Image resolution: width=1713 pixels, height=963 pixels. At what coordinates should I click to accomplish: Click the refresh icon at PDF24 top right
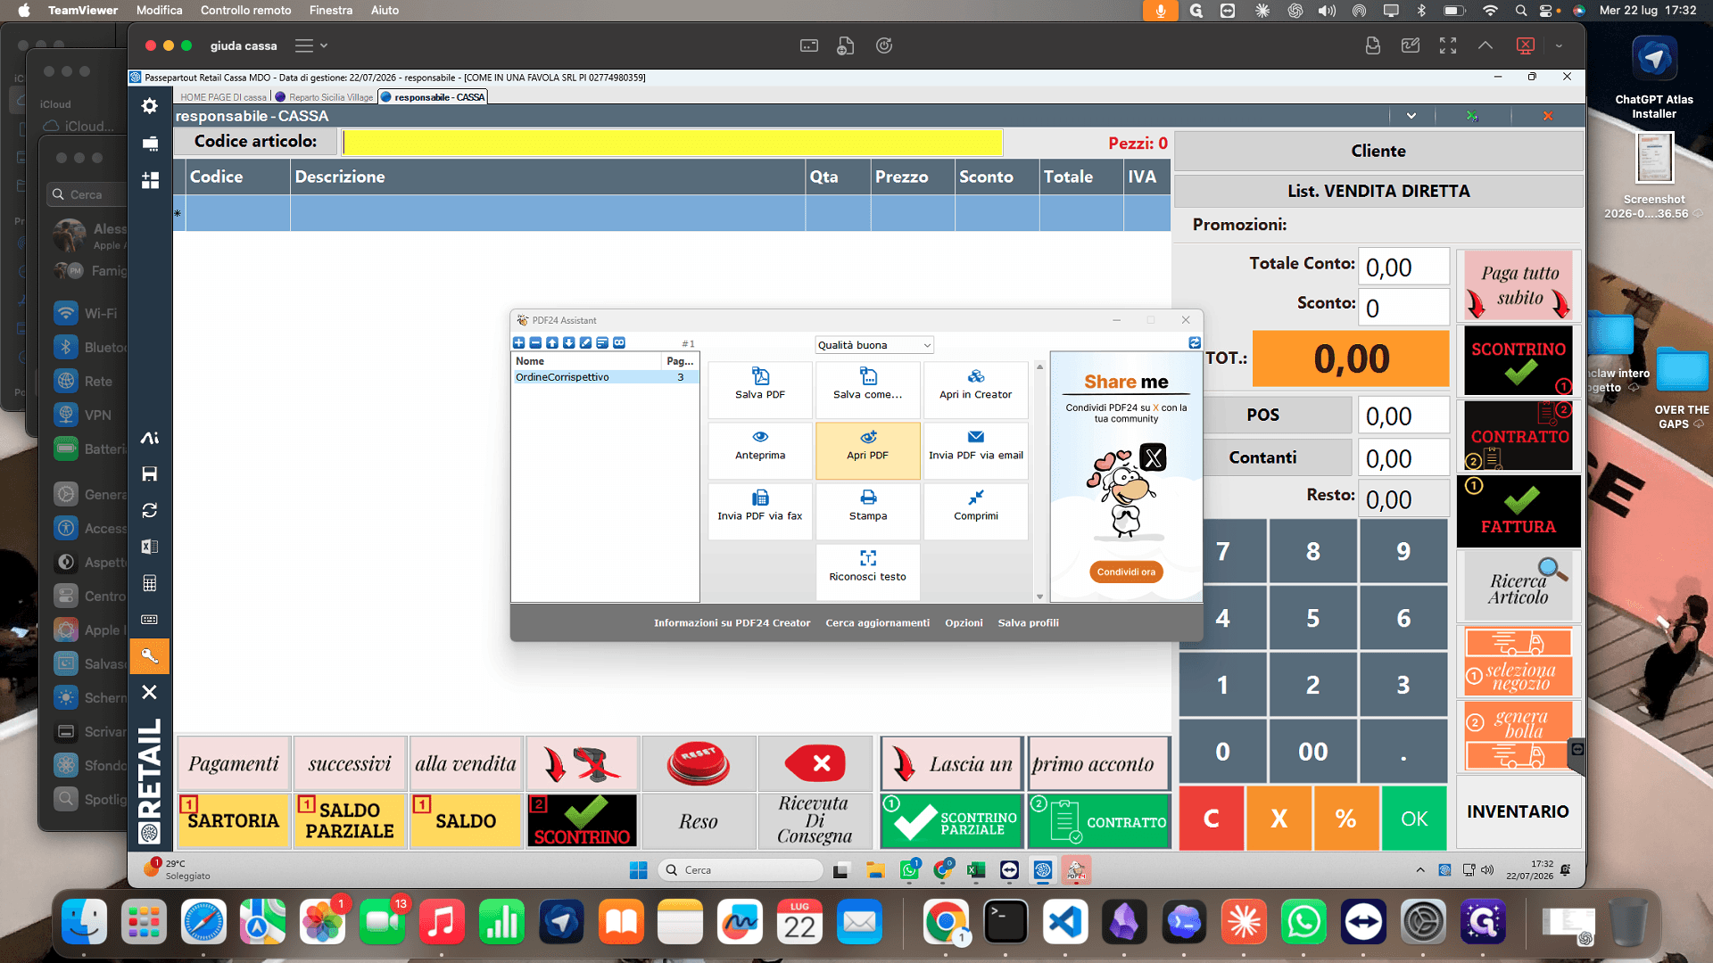(x=1195, y=342)
